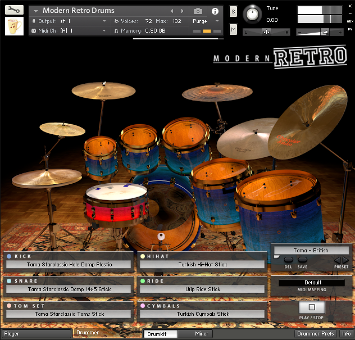Open the snapshot view camera icon
This screenshot has width=355, height=340.
(x=198, y=11)
